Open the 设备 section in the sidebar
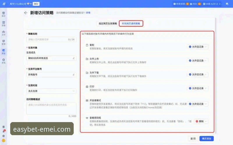Viewport: 233px width, 145px height. (3, 23)
